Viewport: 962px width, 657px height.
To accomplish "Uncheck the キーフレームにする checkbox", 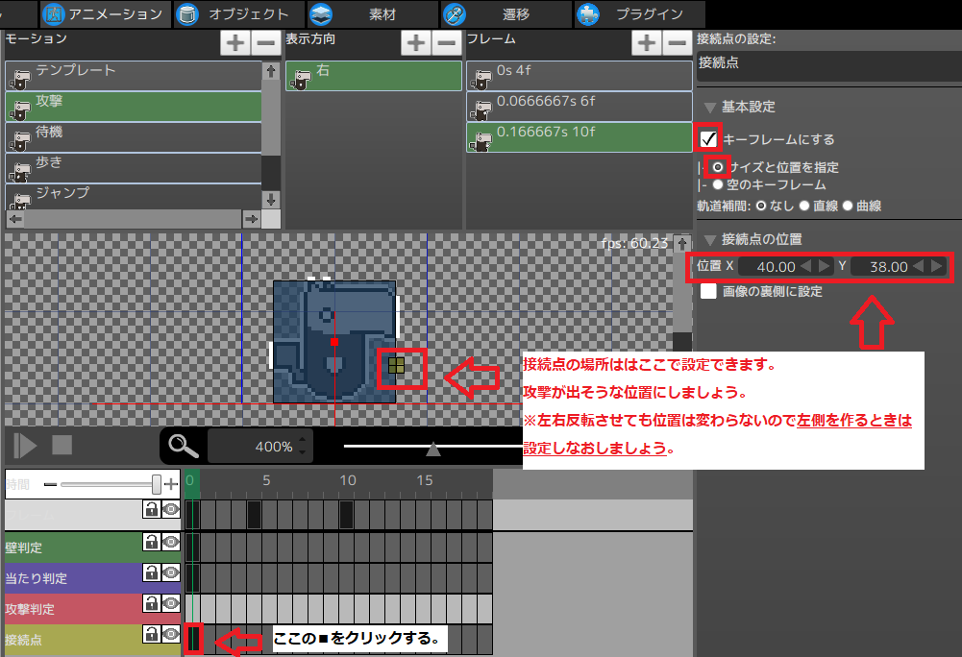I will tap(708, 137).
